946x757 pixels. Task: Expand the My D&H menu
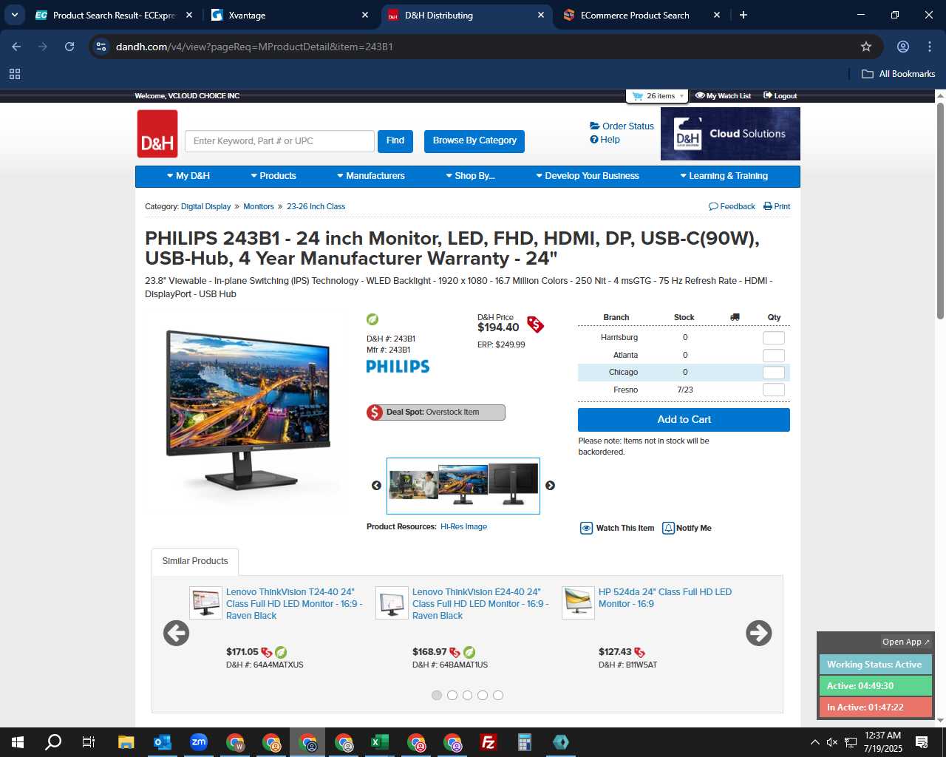pyautogui.click(x=188, y=176)
